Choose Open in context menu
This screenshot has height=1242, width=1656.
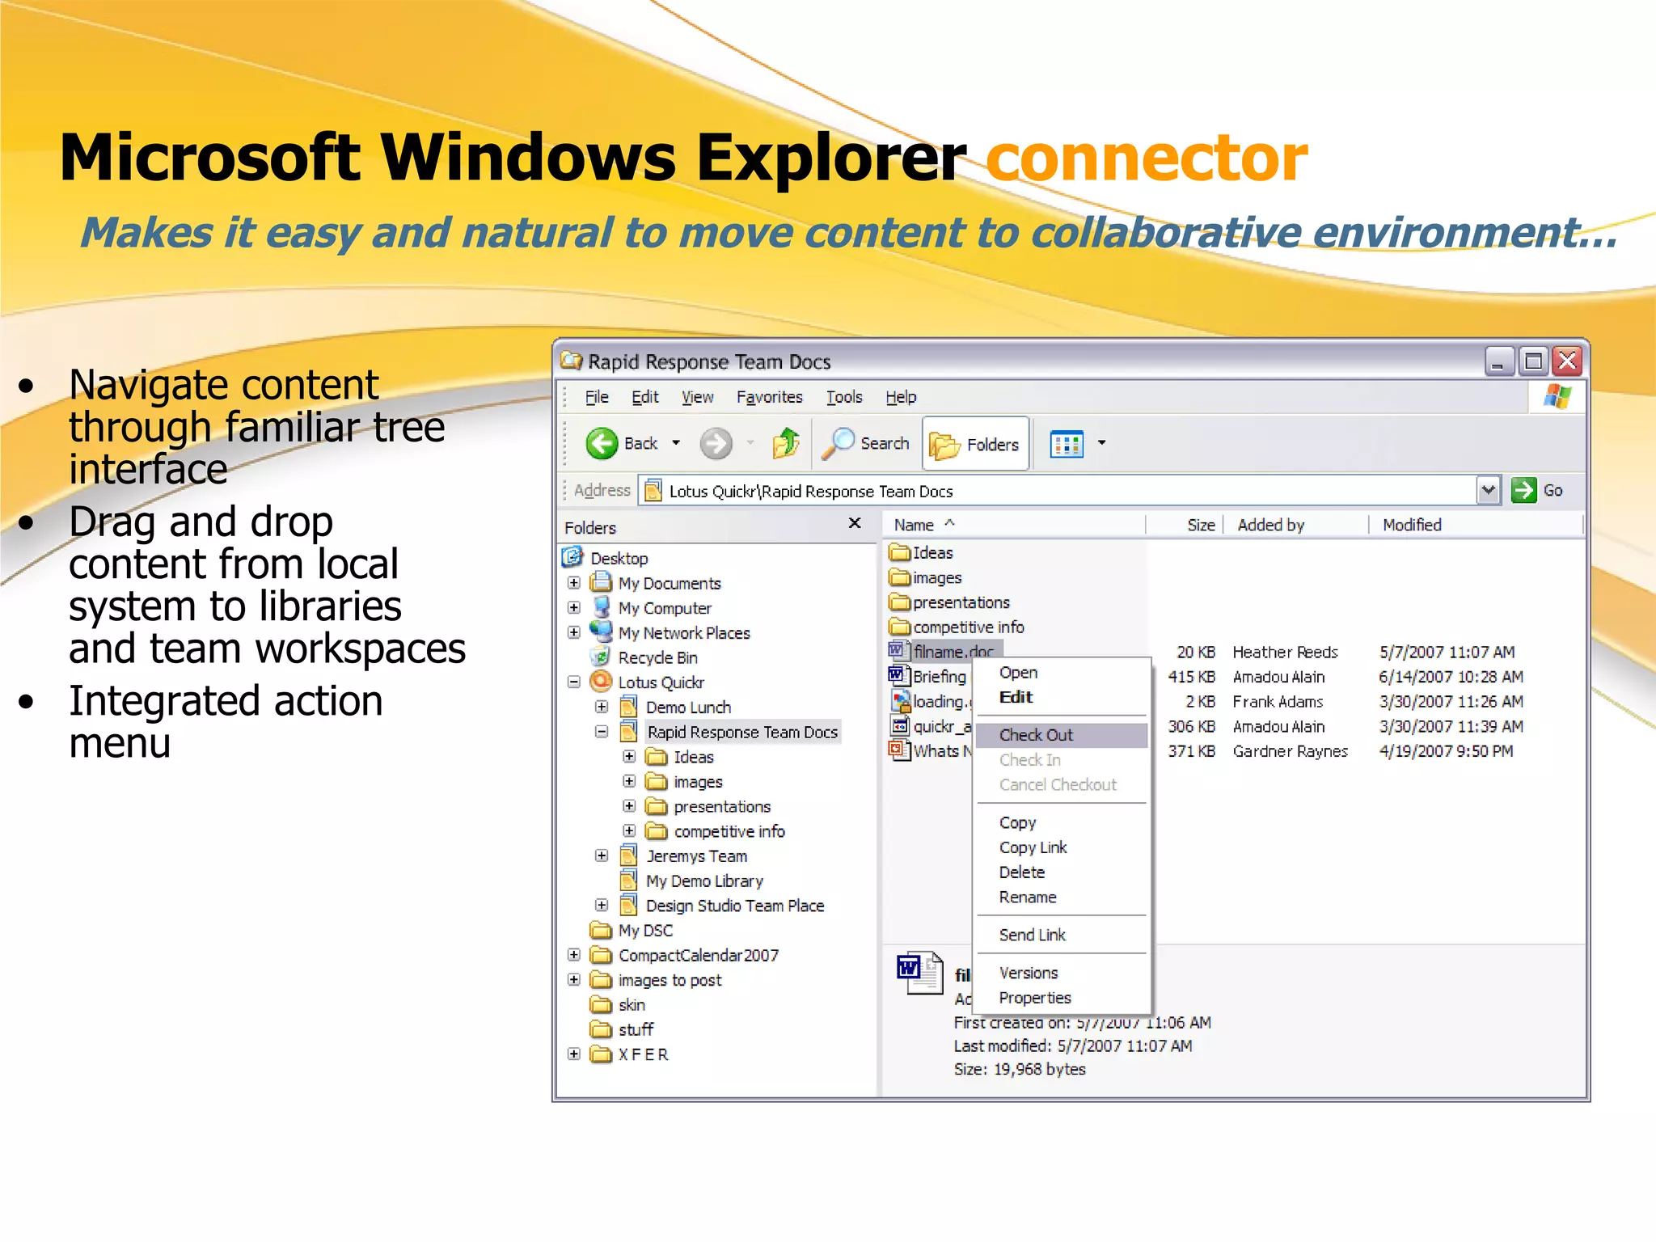point(1062,673)
